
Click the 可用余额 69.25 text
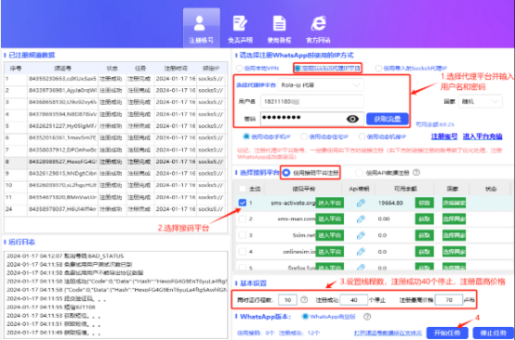(x=435, y=124)
